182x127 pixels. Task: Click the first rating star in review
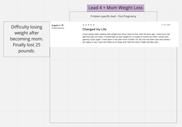83,25
